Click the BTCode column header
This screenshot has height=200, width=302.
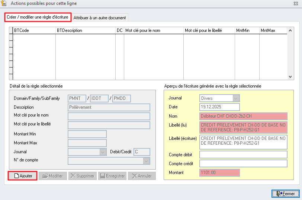[34, 30]
